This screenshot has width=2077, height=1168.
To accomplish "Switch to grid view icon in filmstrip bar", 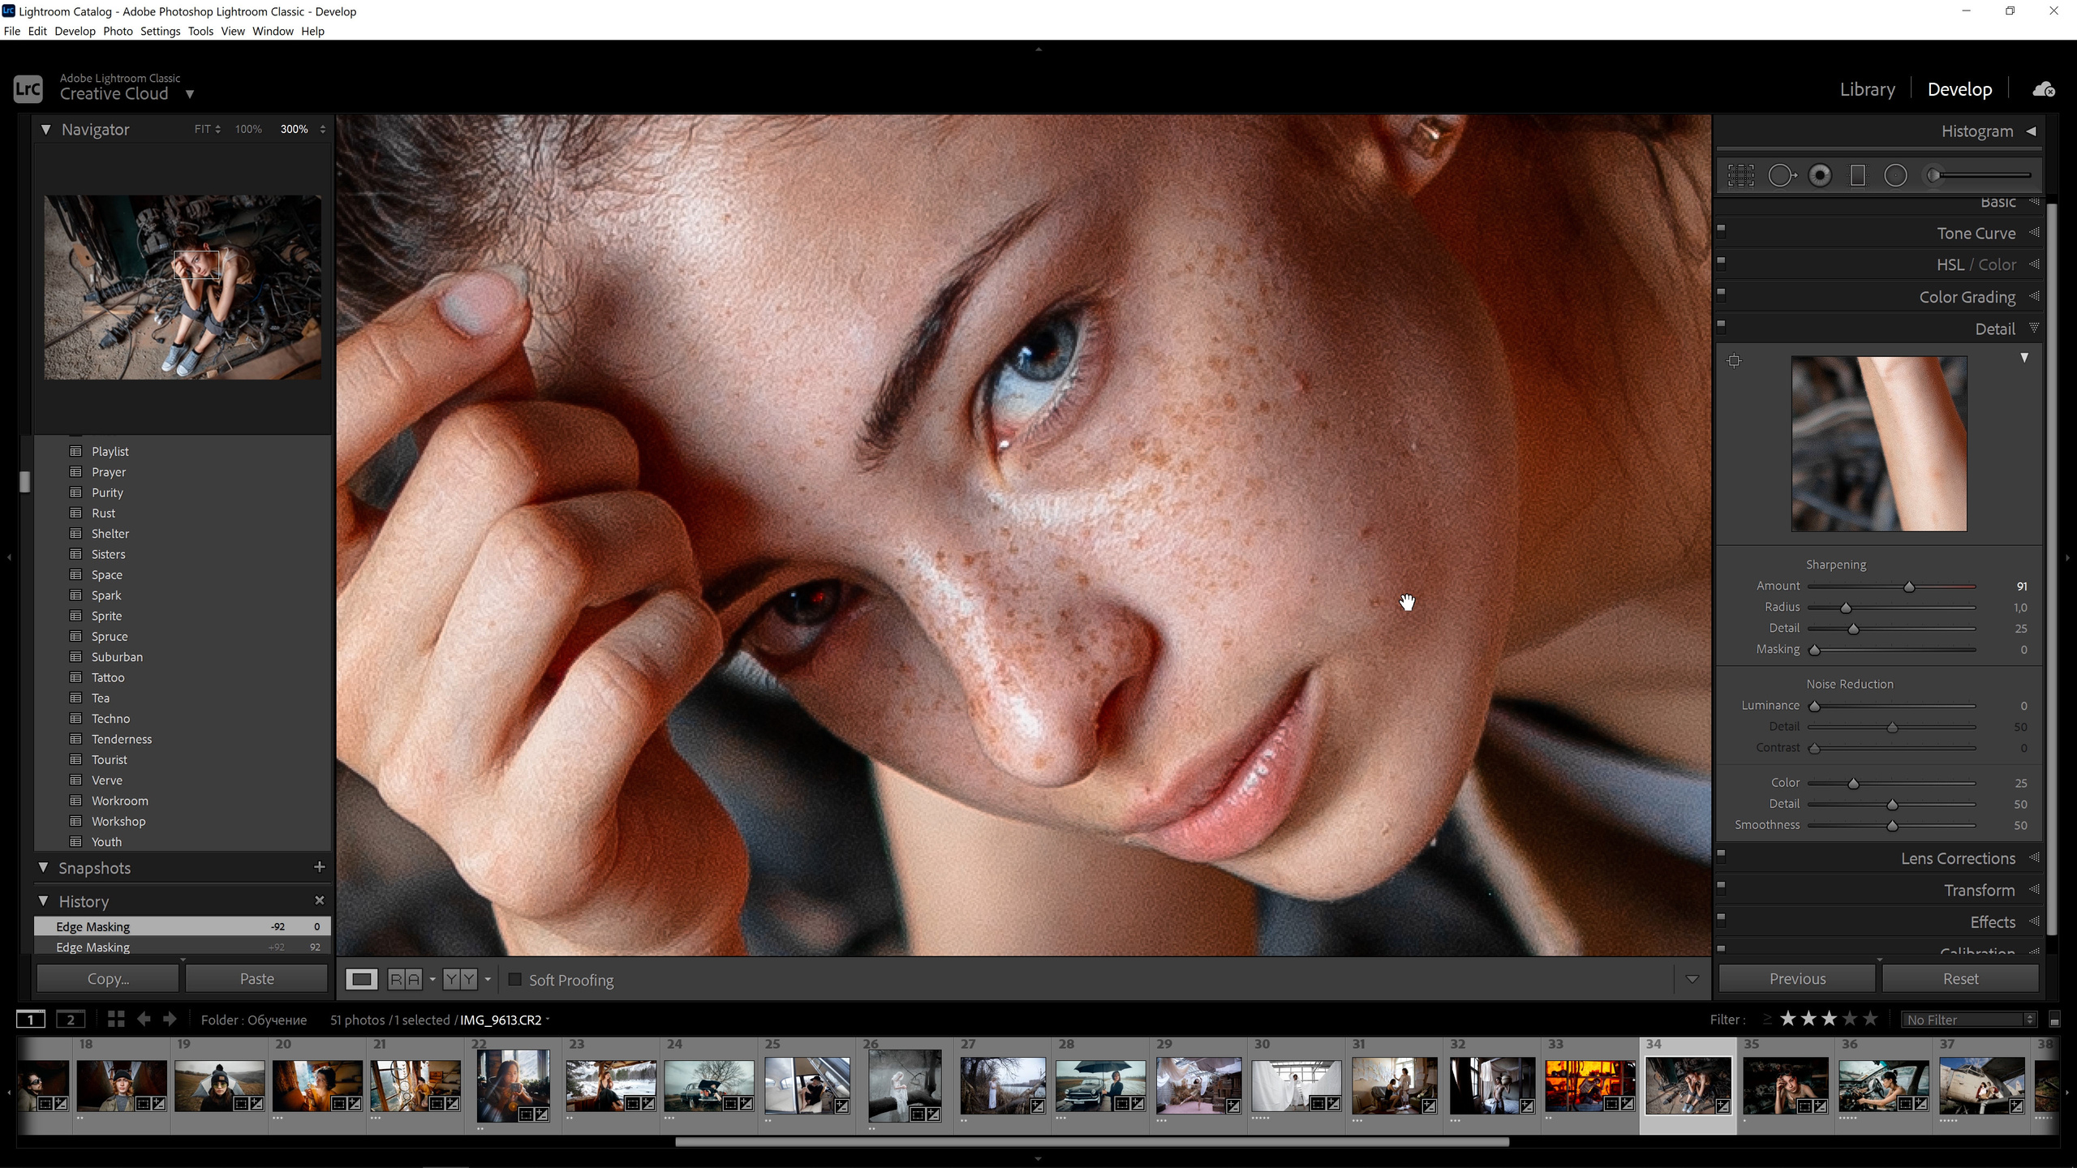I will pos(116,1020).
